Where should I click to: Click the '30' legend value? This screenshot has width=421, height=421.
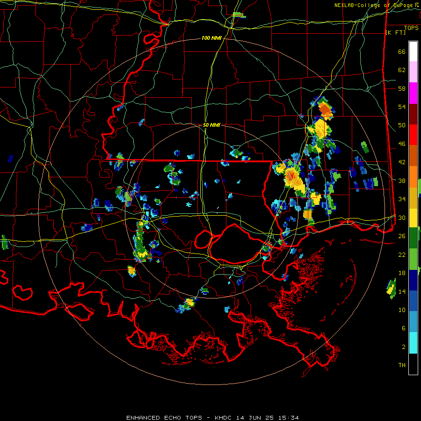pos(402,218)
